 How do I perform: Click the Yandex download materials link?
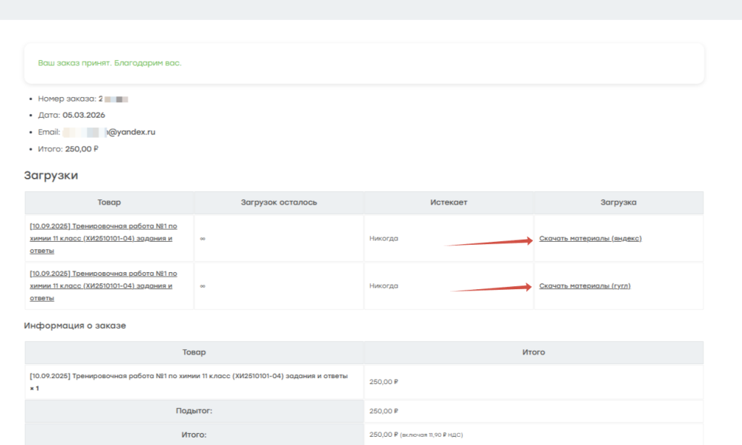(x=590, y=238)
